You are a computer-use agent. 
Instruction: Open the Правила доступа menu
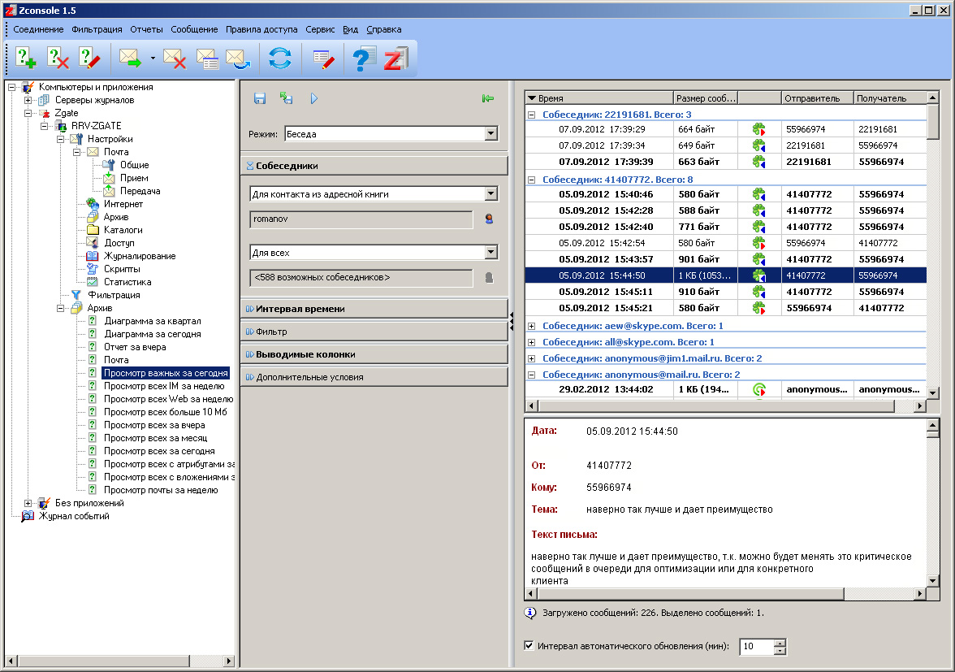click(x=261, y=29)
